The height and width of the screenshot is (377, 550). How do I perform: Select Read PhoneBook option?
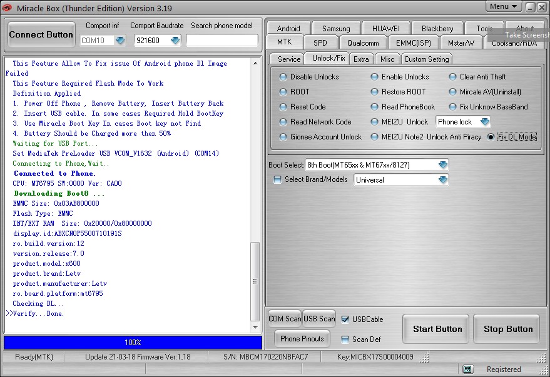pyautogui.click(x=374, y=107)
